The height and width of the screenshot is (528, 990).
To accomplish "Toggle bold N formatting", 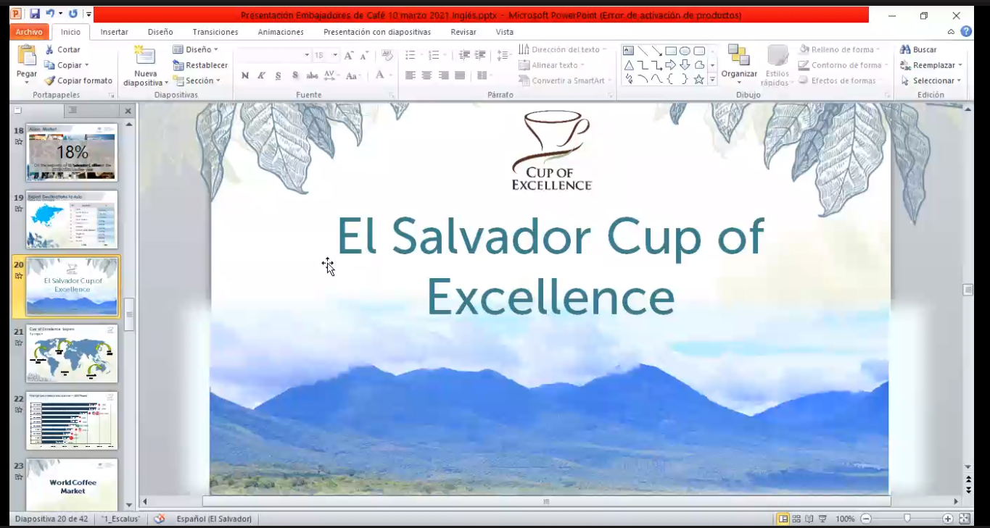I will click(245, 75).
